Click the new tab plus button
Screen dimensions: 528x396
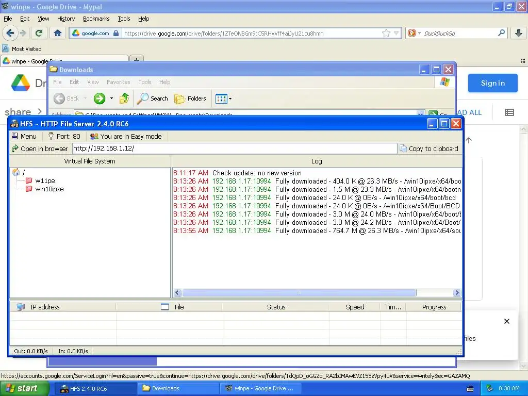click(136, 59)
